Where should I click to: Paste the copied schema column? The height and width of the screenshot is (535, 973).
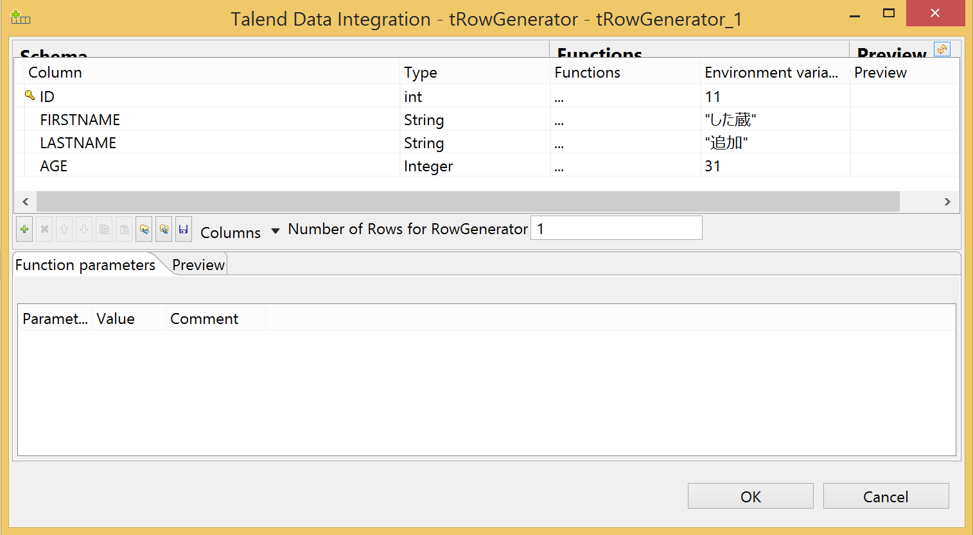coord(123,229)
